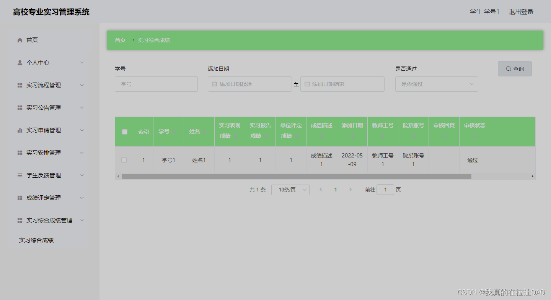Viewport: 551px width, 300px height.
Task: Click the grid icon beside 成绩评定管理
Action: coord(20,198)
